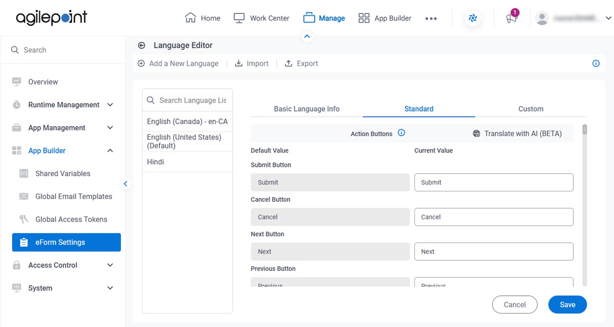Switch to the Standard tab

coord(419,109)
